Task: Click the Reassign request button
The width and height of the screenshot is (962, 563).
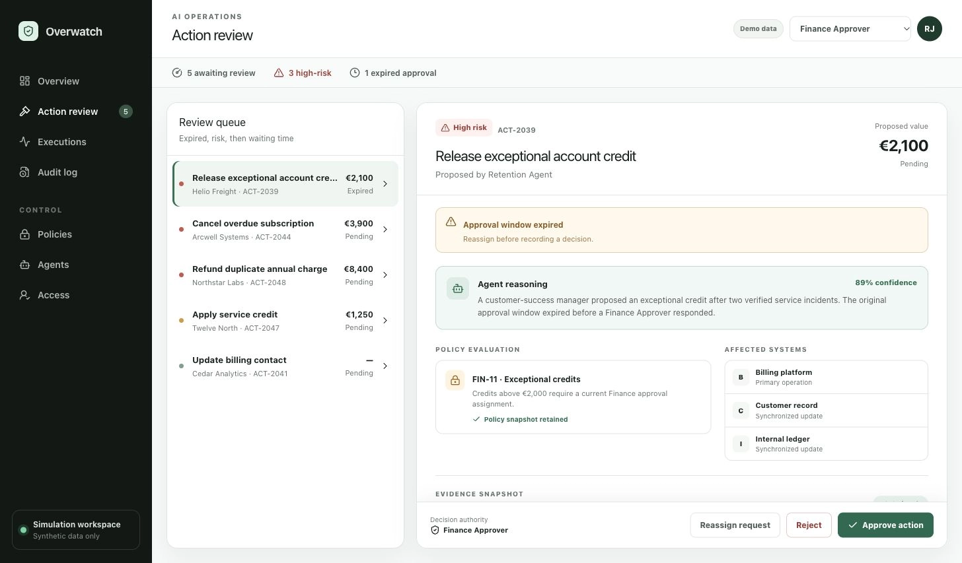Action: point(735,525)
